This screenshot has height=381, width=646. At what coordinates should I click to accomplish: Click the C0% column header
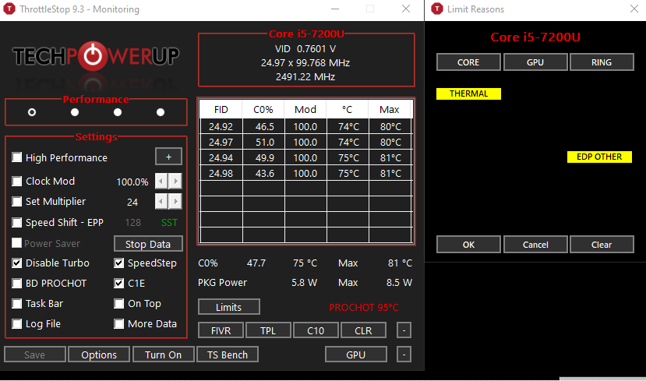263,110
